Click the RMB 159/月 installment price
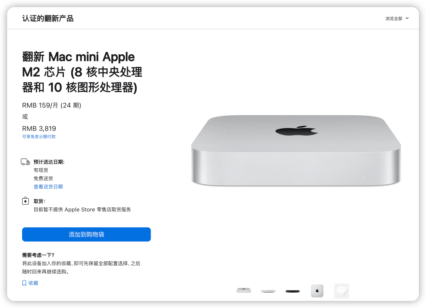 tap(52, 105)
